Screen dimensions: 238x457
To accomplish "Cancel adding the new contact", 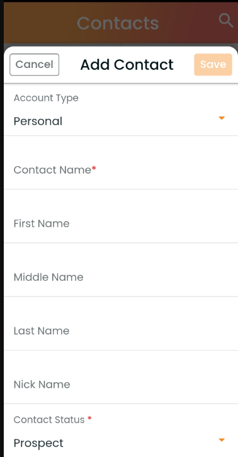I will pyautogui.click(x=35, y=64).
